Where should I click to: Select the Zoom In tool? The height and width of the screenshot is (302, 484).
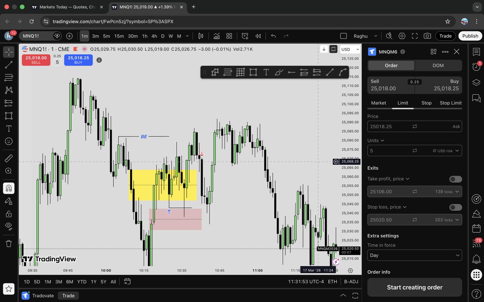[8, 171]
